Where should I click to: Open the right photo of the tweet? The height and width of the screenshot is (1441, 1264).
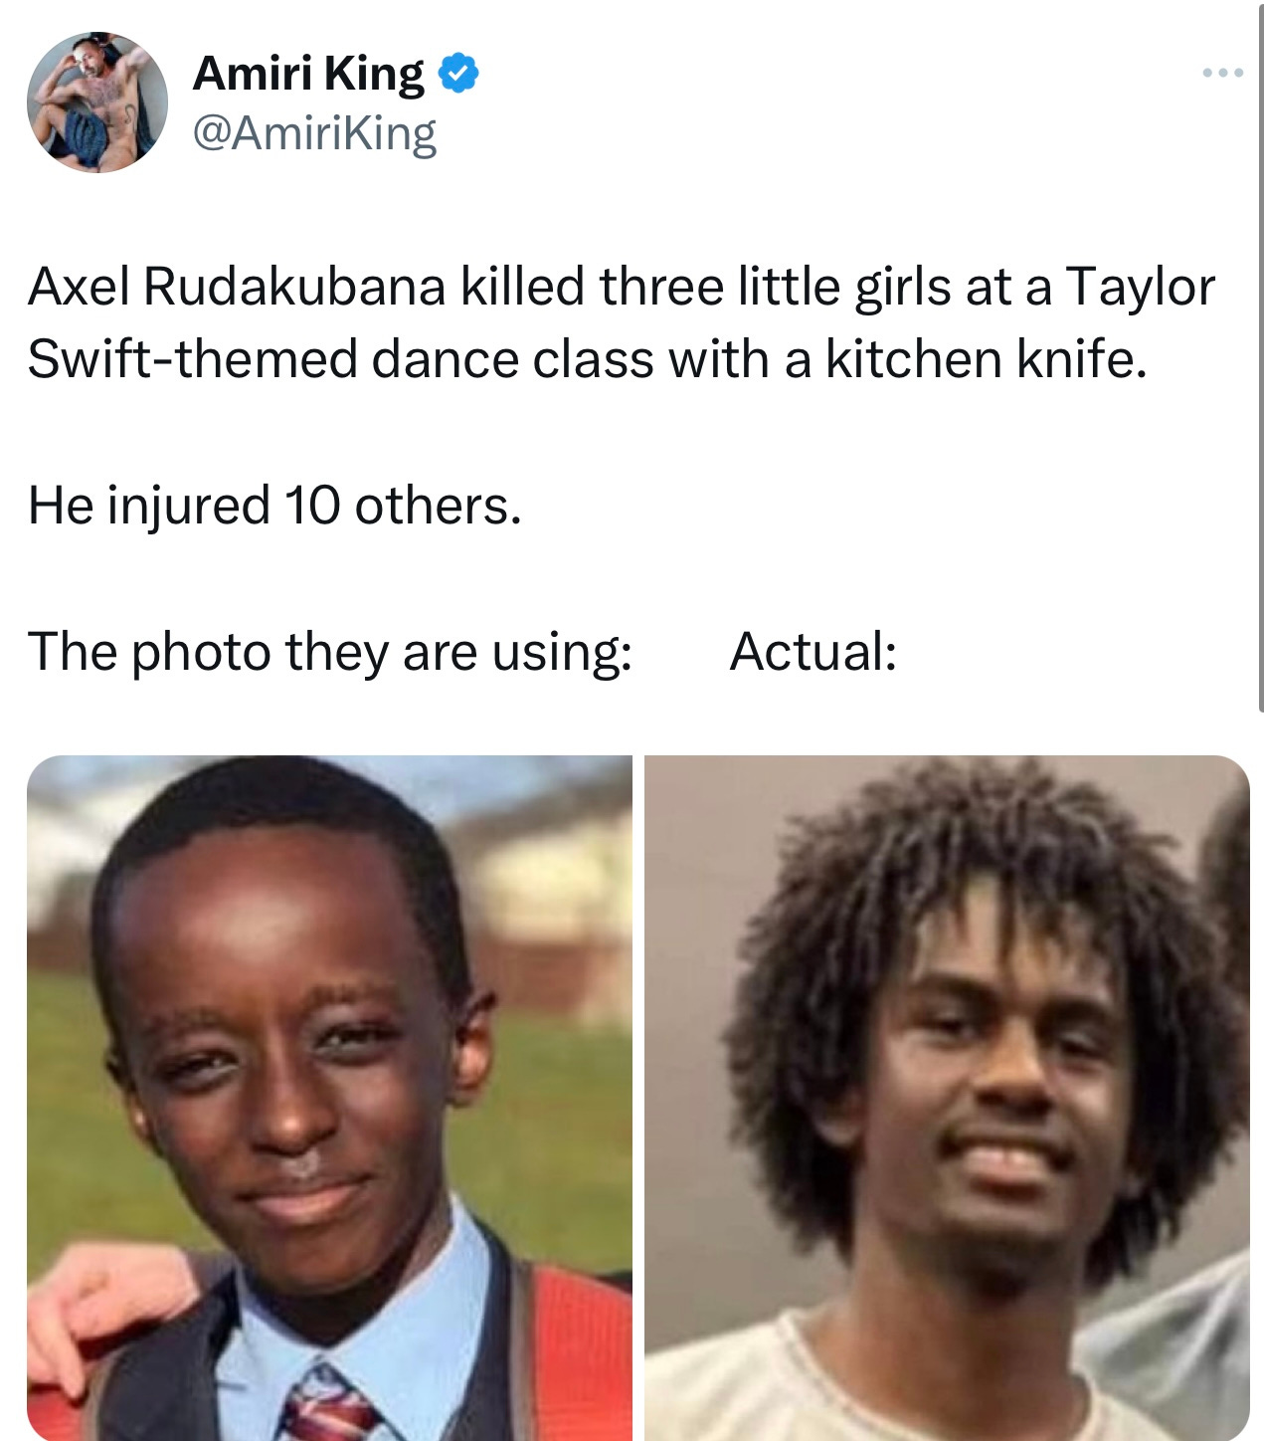[947, 1098]
